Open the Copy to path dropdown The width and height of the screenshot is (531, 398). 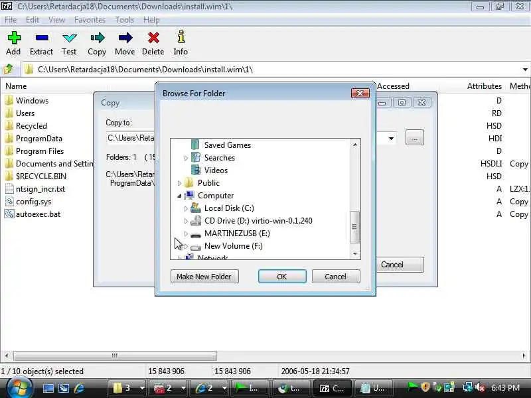click(391, 138)
